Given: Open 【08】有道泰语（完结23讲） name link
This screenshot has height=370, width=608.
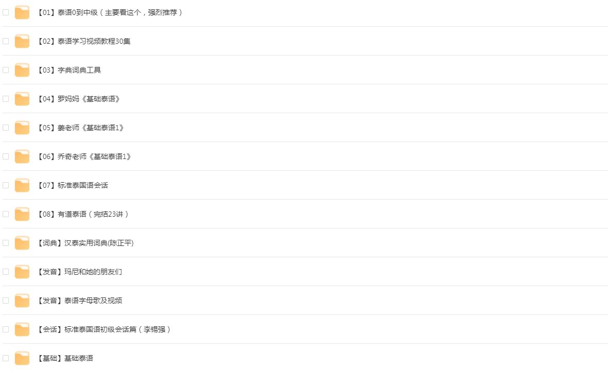Looking at the screenshot, I should click(x=83, y=214).
